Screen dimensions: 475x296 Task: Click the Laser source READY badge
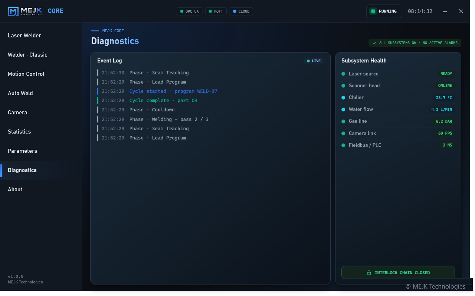click(x=446, y=74)
